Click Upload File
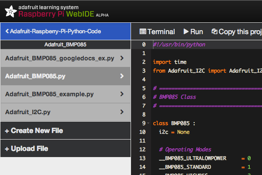 point(27,149)
